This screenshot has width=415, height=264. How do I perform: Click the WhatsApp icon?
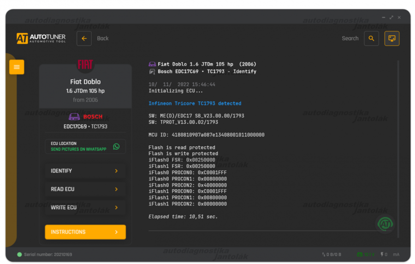tap(116, 146)
